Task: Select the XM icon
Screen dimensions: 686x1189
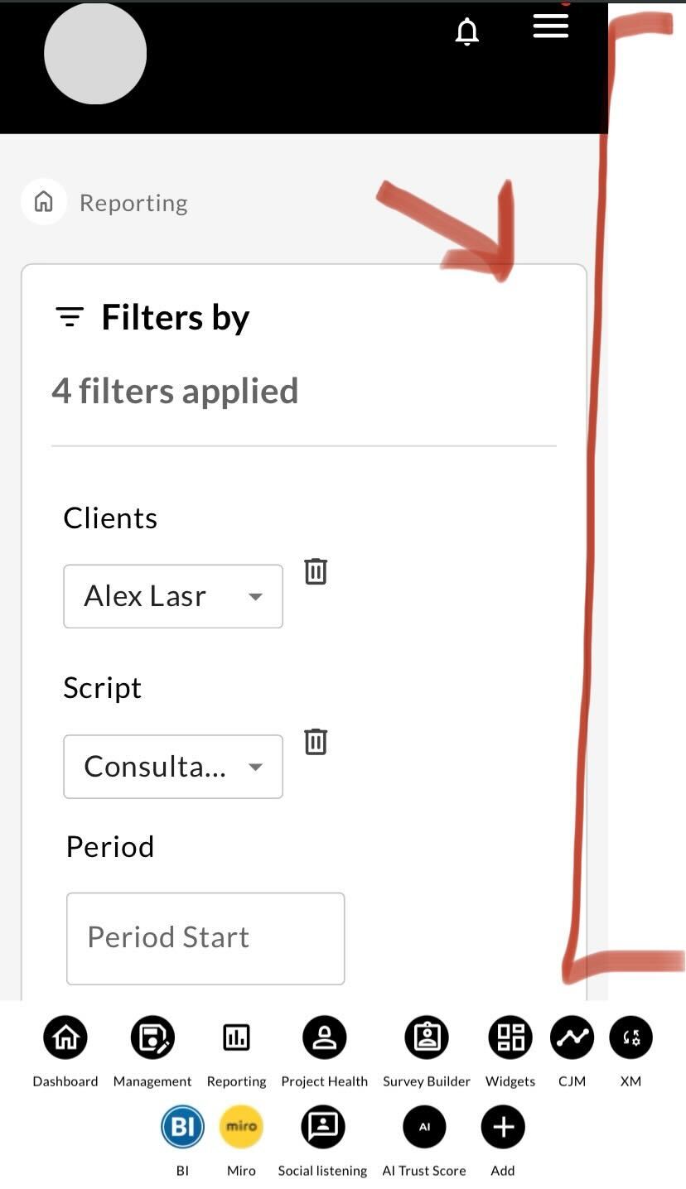Action: [x=631, y=1037]
